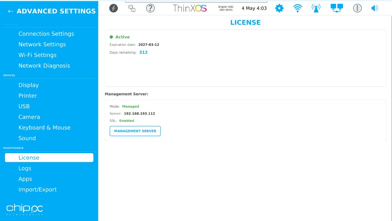The image size is (392, 221).
Task: Open Import/Export
Action: [38, 190]
